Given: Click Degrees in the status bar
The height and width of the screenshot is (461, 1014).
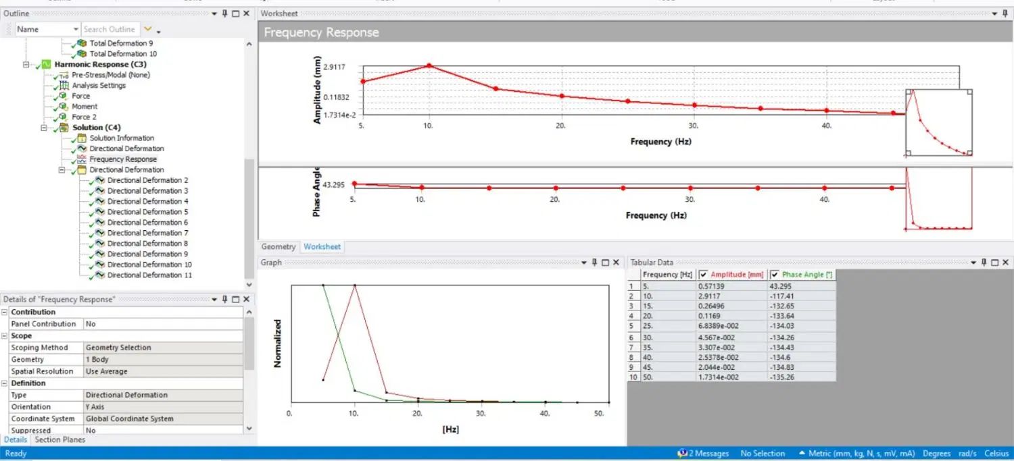Looking at the screenshot, I should [x=936, y=454].
